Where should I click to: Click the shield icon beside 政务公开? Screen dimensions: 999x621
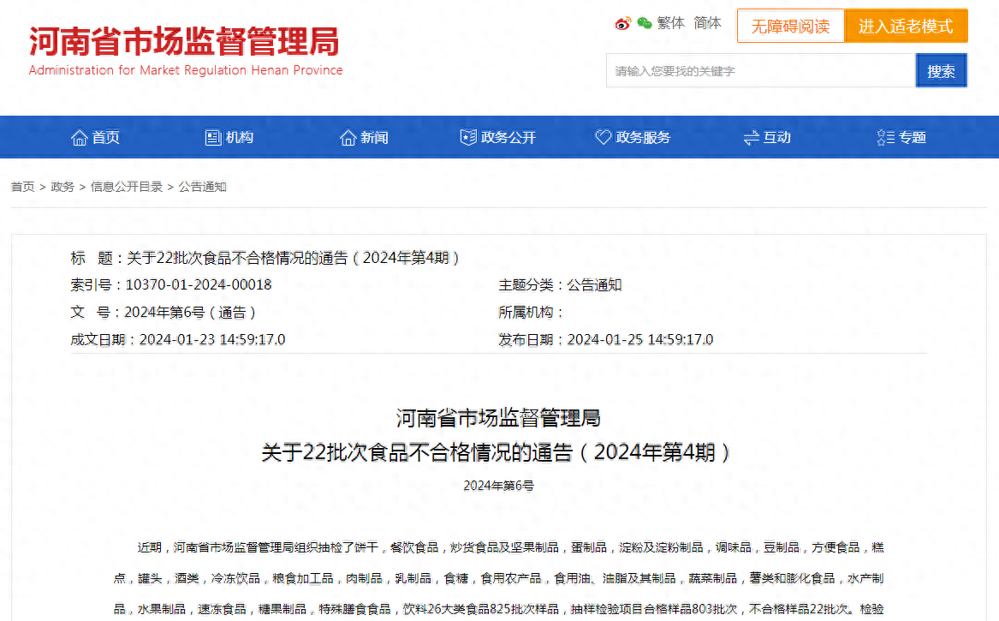(468, 137)
